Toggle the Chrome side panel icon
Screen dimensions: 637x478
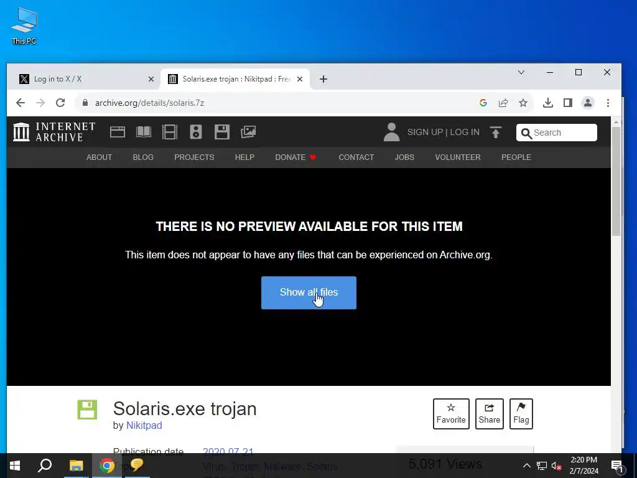tap(567, 103)
